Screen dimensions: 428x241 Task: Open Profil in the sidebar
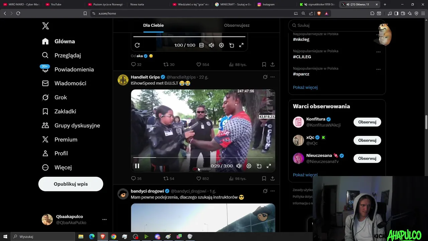coord(55,153)
